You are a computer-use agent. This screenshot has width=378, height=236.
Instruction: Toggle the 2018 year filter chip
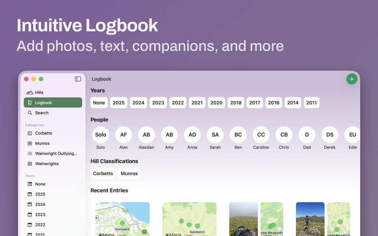pyautogui.click(x=236, y=103)
